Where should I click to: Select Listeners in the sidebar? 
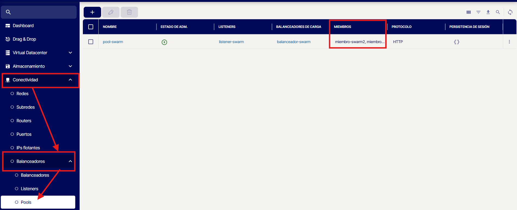point(29,189)
